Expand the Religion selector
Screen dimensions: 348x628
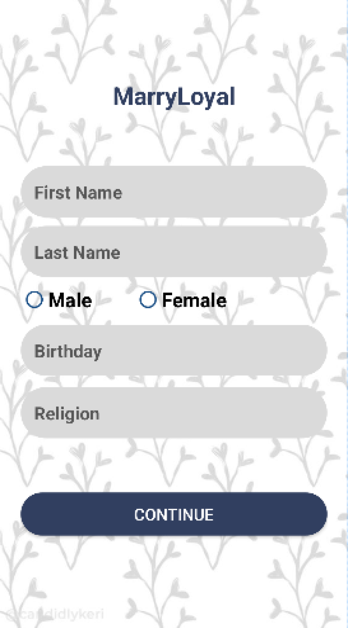tap(174, 414)
